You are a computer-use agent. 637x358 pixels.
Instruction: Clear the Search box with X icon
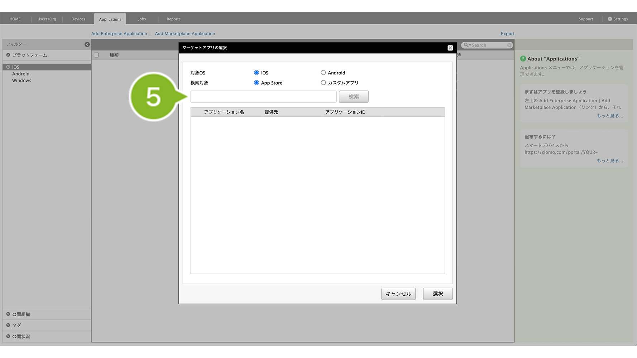point(509,45)
